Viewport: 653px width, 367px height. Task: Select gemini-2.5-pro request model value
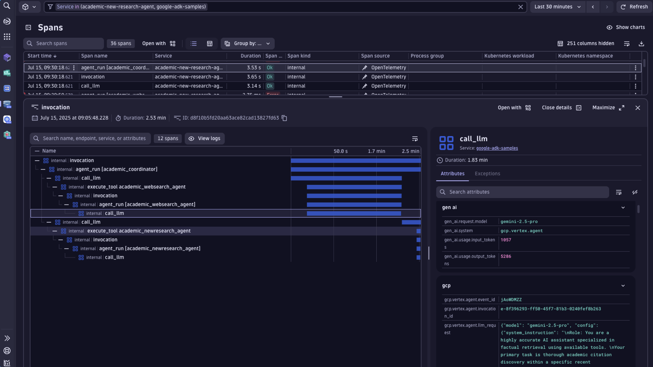click(x=519, y=222)
